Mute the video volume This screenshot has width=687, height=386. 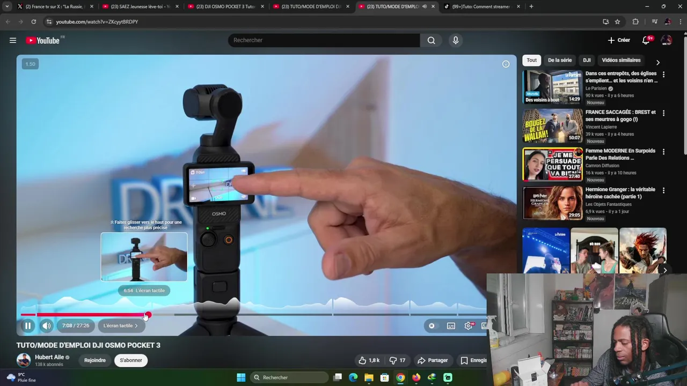coord(47,325)
